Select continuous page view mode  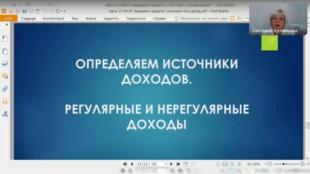225,164
